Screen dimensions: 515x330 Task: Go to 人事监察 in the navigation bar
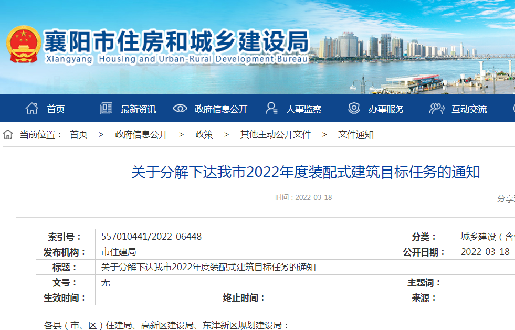(x=304, y=109)
